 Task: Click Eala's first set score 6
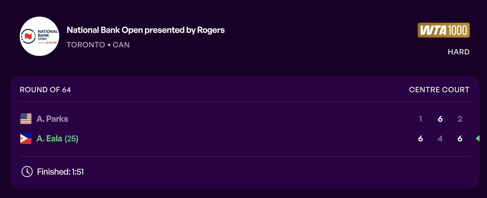(420, 139)
